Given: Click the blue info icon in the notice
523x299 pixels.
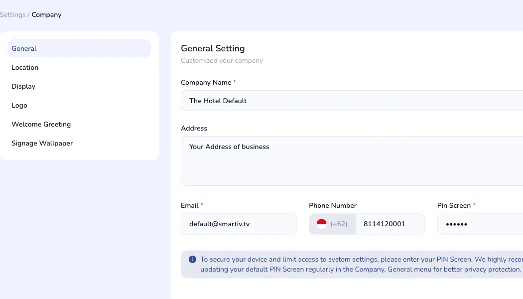Looking at the screenshot, I should 192,259.
